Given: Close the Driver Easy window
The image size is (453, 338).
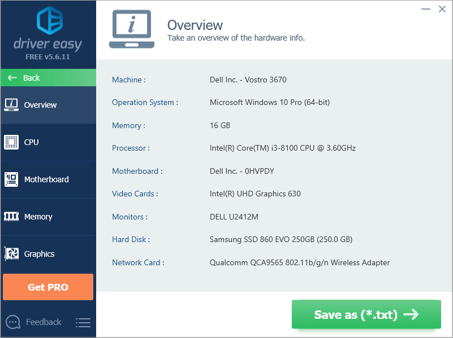Looking at the screenshot, I should (442, 9).
